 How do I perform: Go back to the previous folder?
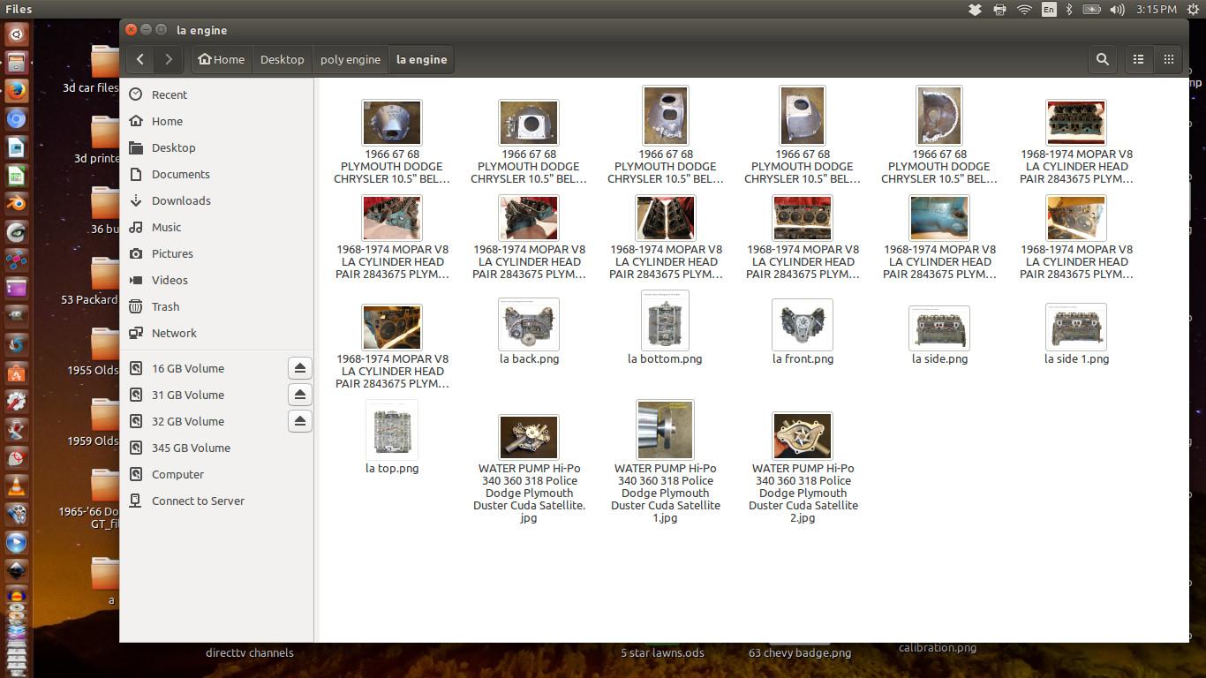140,59
